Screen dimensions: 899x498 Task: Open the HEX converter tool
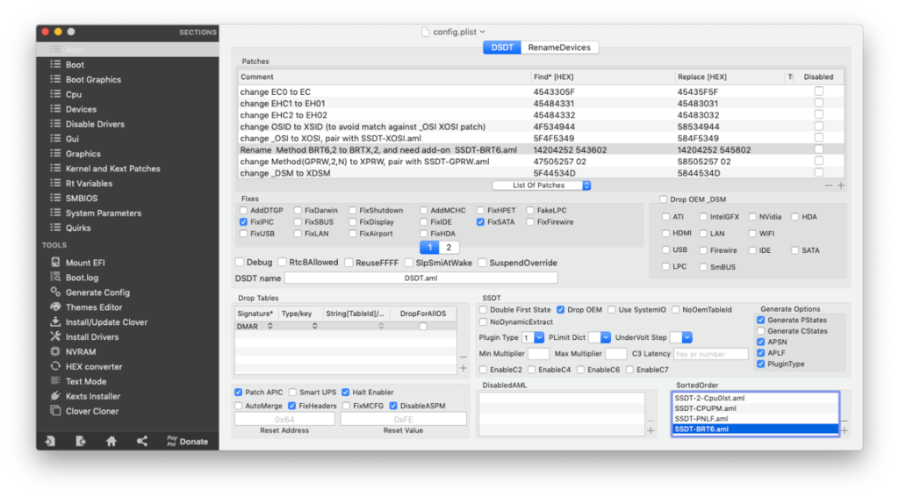click(93, 366)
